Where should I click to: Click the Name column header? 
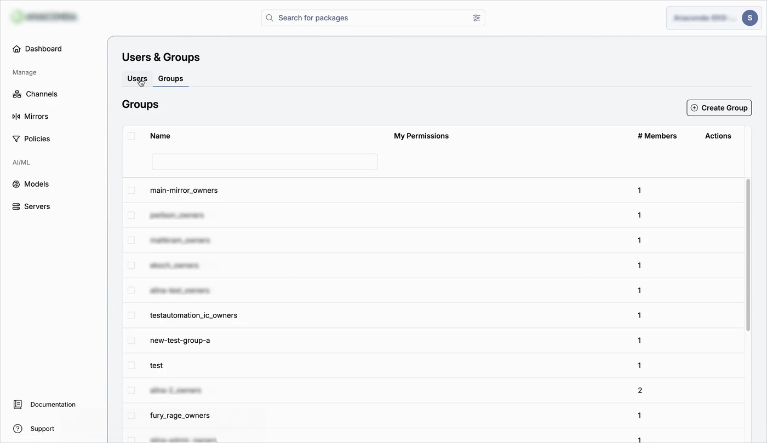pyautogui.click(x=160, y=136)
